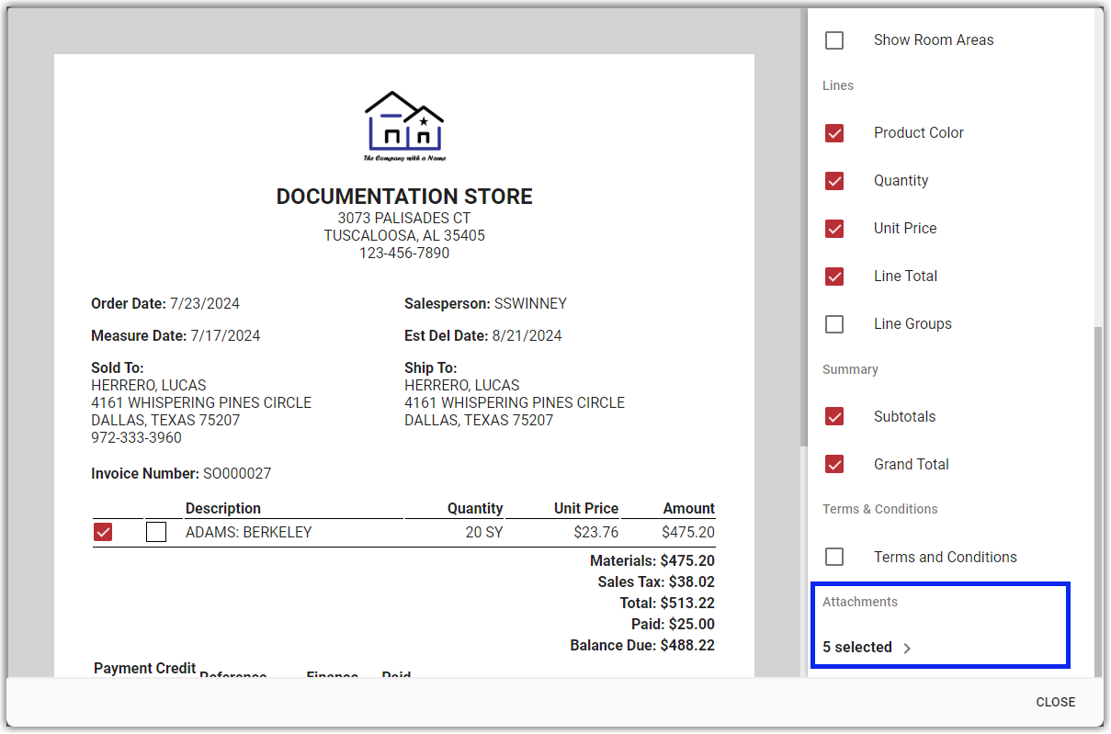Click the Quantity column header in invoice
Image resolution: width=1111 pixels, height=734 pixels.
click(475, 509)
